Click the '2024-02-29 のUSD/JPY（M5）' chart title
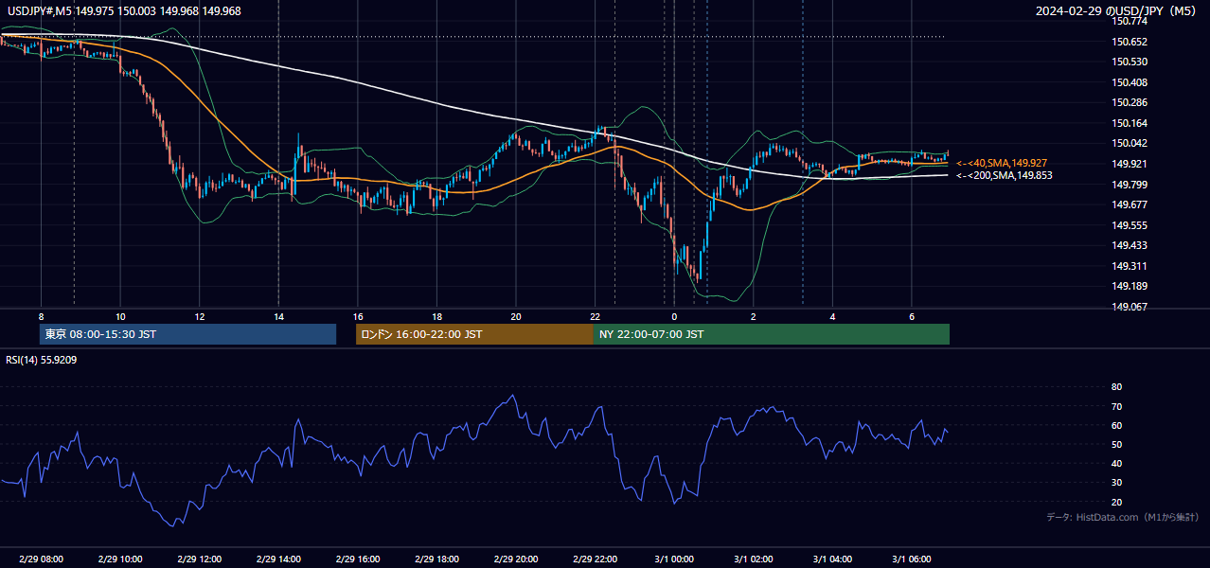1210x568 pixels. coord(1117,10)
